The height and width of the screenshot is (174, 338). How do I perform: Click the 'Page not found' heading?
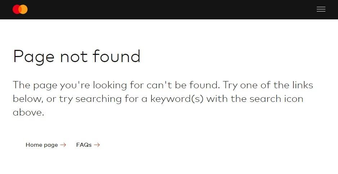click(x=76, y=57)
